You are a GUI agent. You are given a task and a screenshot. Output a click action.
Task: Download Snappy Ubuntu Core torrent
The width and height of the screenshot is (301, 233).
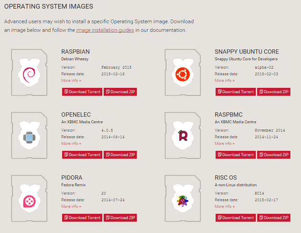236,92
